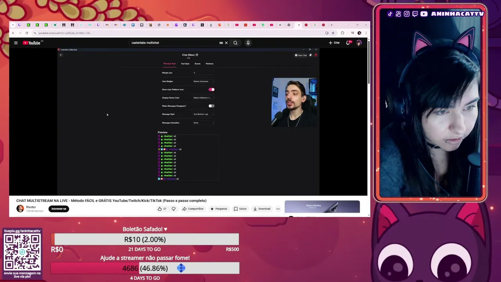
Task: Select the Message Style tab
Action: pos(169,63)
